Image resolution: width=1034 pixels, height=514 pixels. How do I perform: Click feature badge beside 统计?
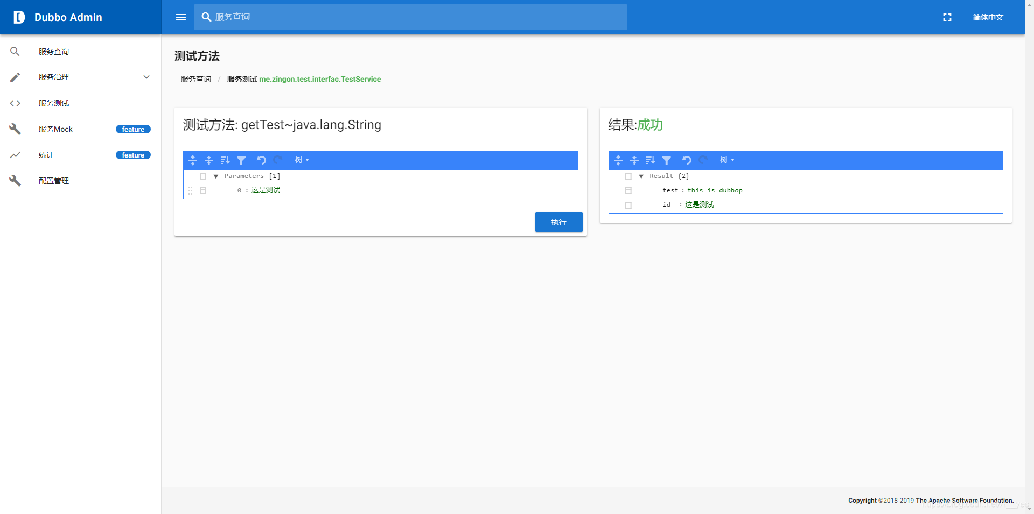pos(133,155)
